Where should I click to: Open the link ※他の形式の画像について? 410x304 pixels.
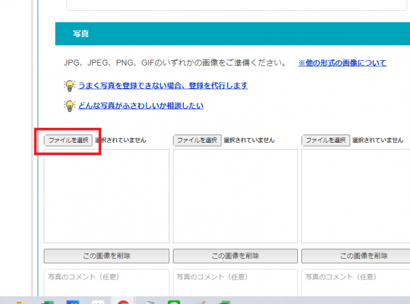coord(342,63)
